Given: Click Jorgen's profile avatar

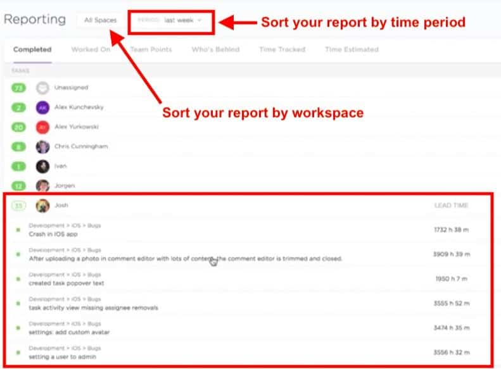Looking at the screenshot, I should point(42,186).
